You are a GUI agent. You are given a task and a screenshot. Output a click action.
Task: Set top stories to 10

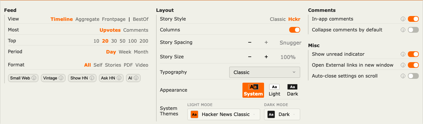pos(96,41)
